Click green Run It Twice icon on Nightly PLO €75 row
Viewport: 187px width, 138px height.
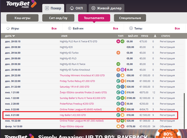click(x=122, y=41)
